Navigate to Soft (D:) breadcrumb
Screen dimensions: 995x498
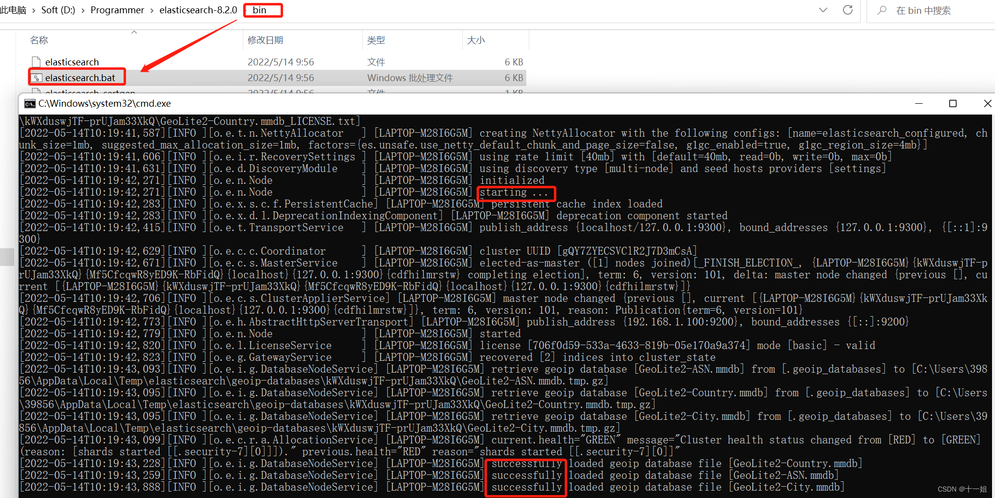pos(58,10)
